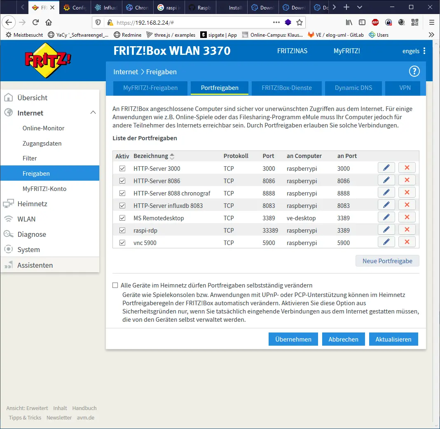
Task: Uncheck Aktiv for the raspi-rdp rule
Action: tap(122, 230)
